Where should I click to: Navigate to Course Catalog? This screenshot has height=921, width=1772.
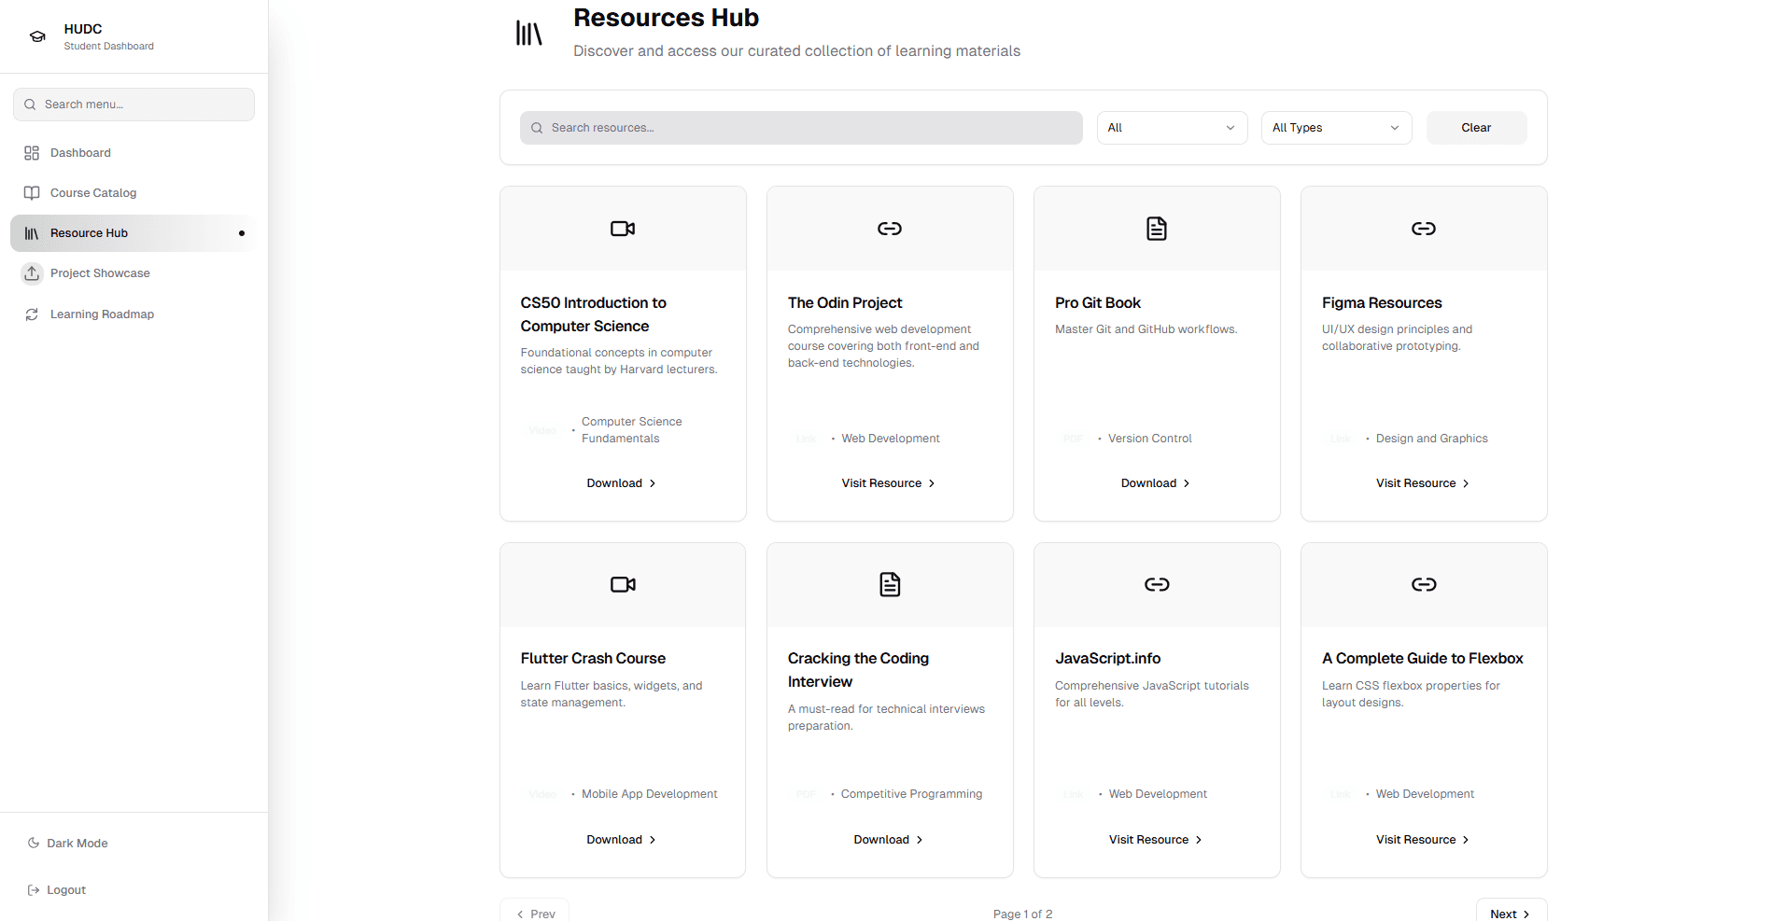(x=93, y=193)
